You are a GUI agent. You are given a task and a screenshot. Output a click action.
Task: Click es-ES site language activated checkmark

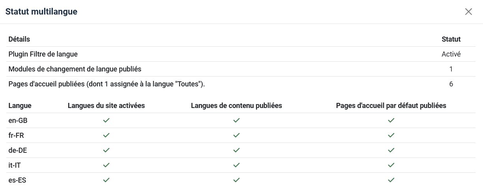[106, 180]
